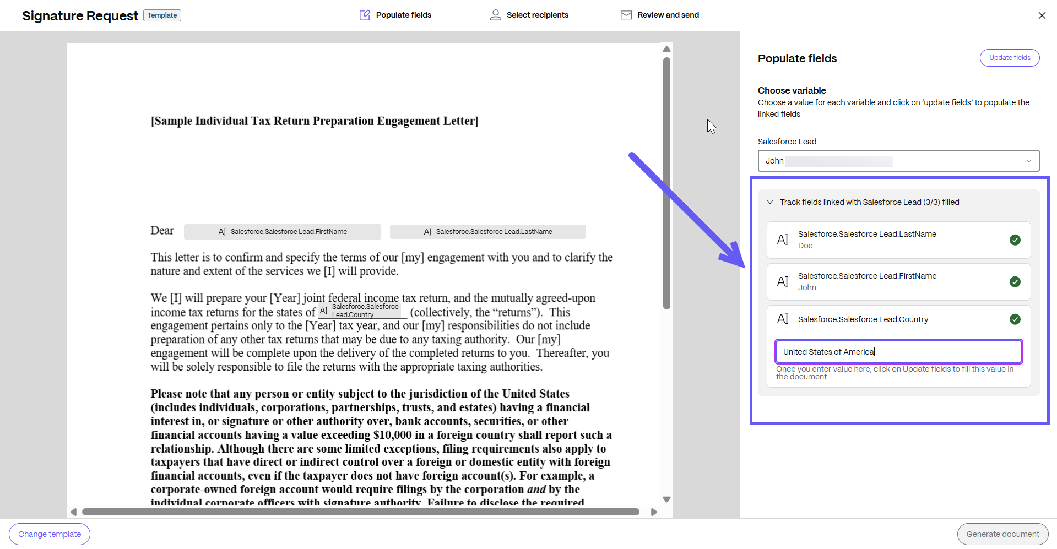
Task: Click the Review and send envelope icon
Action: (x=626, y=15)
